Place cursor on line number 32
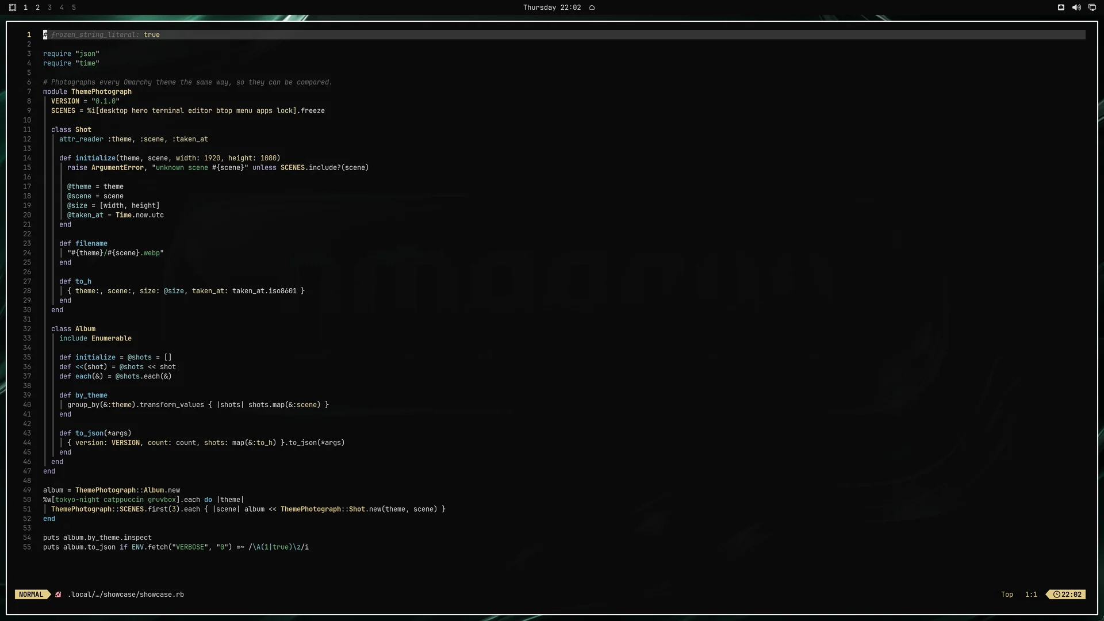This screenshot has width=1104, height=621. (x=27, y=329)
